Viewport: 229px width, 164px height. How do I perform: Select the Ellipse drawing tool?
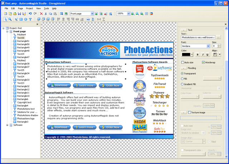(x=26, y=19)
